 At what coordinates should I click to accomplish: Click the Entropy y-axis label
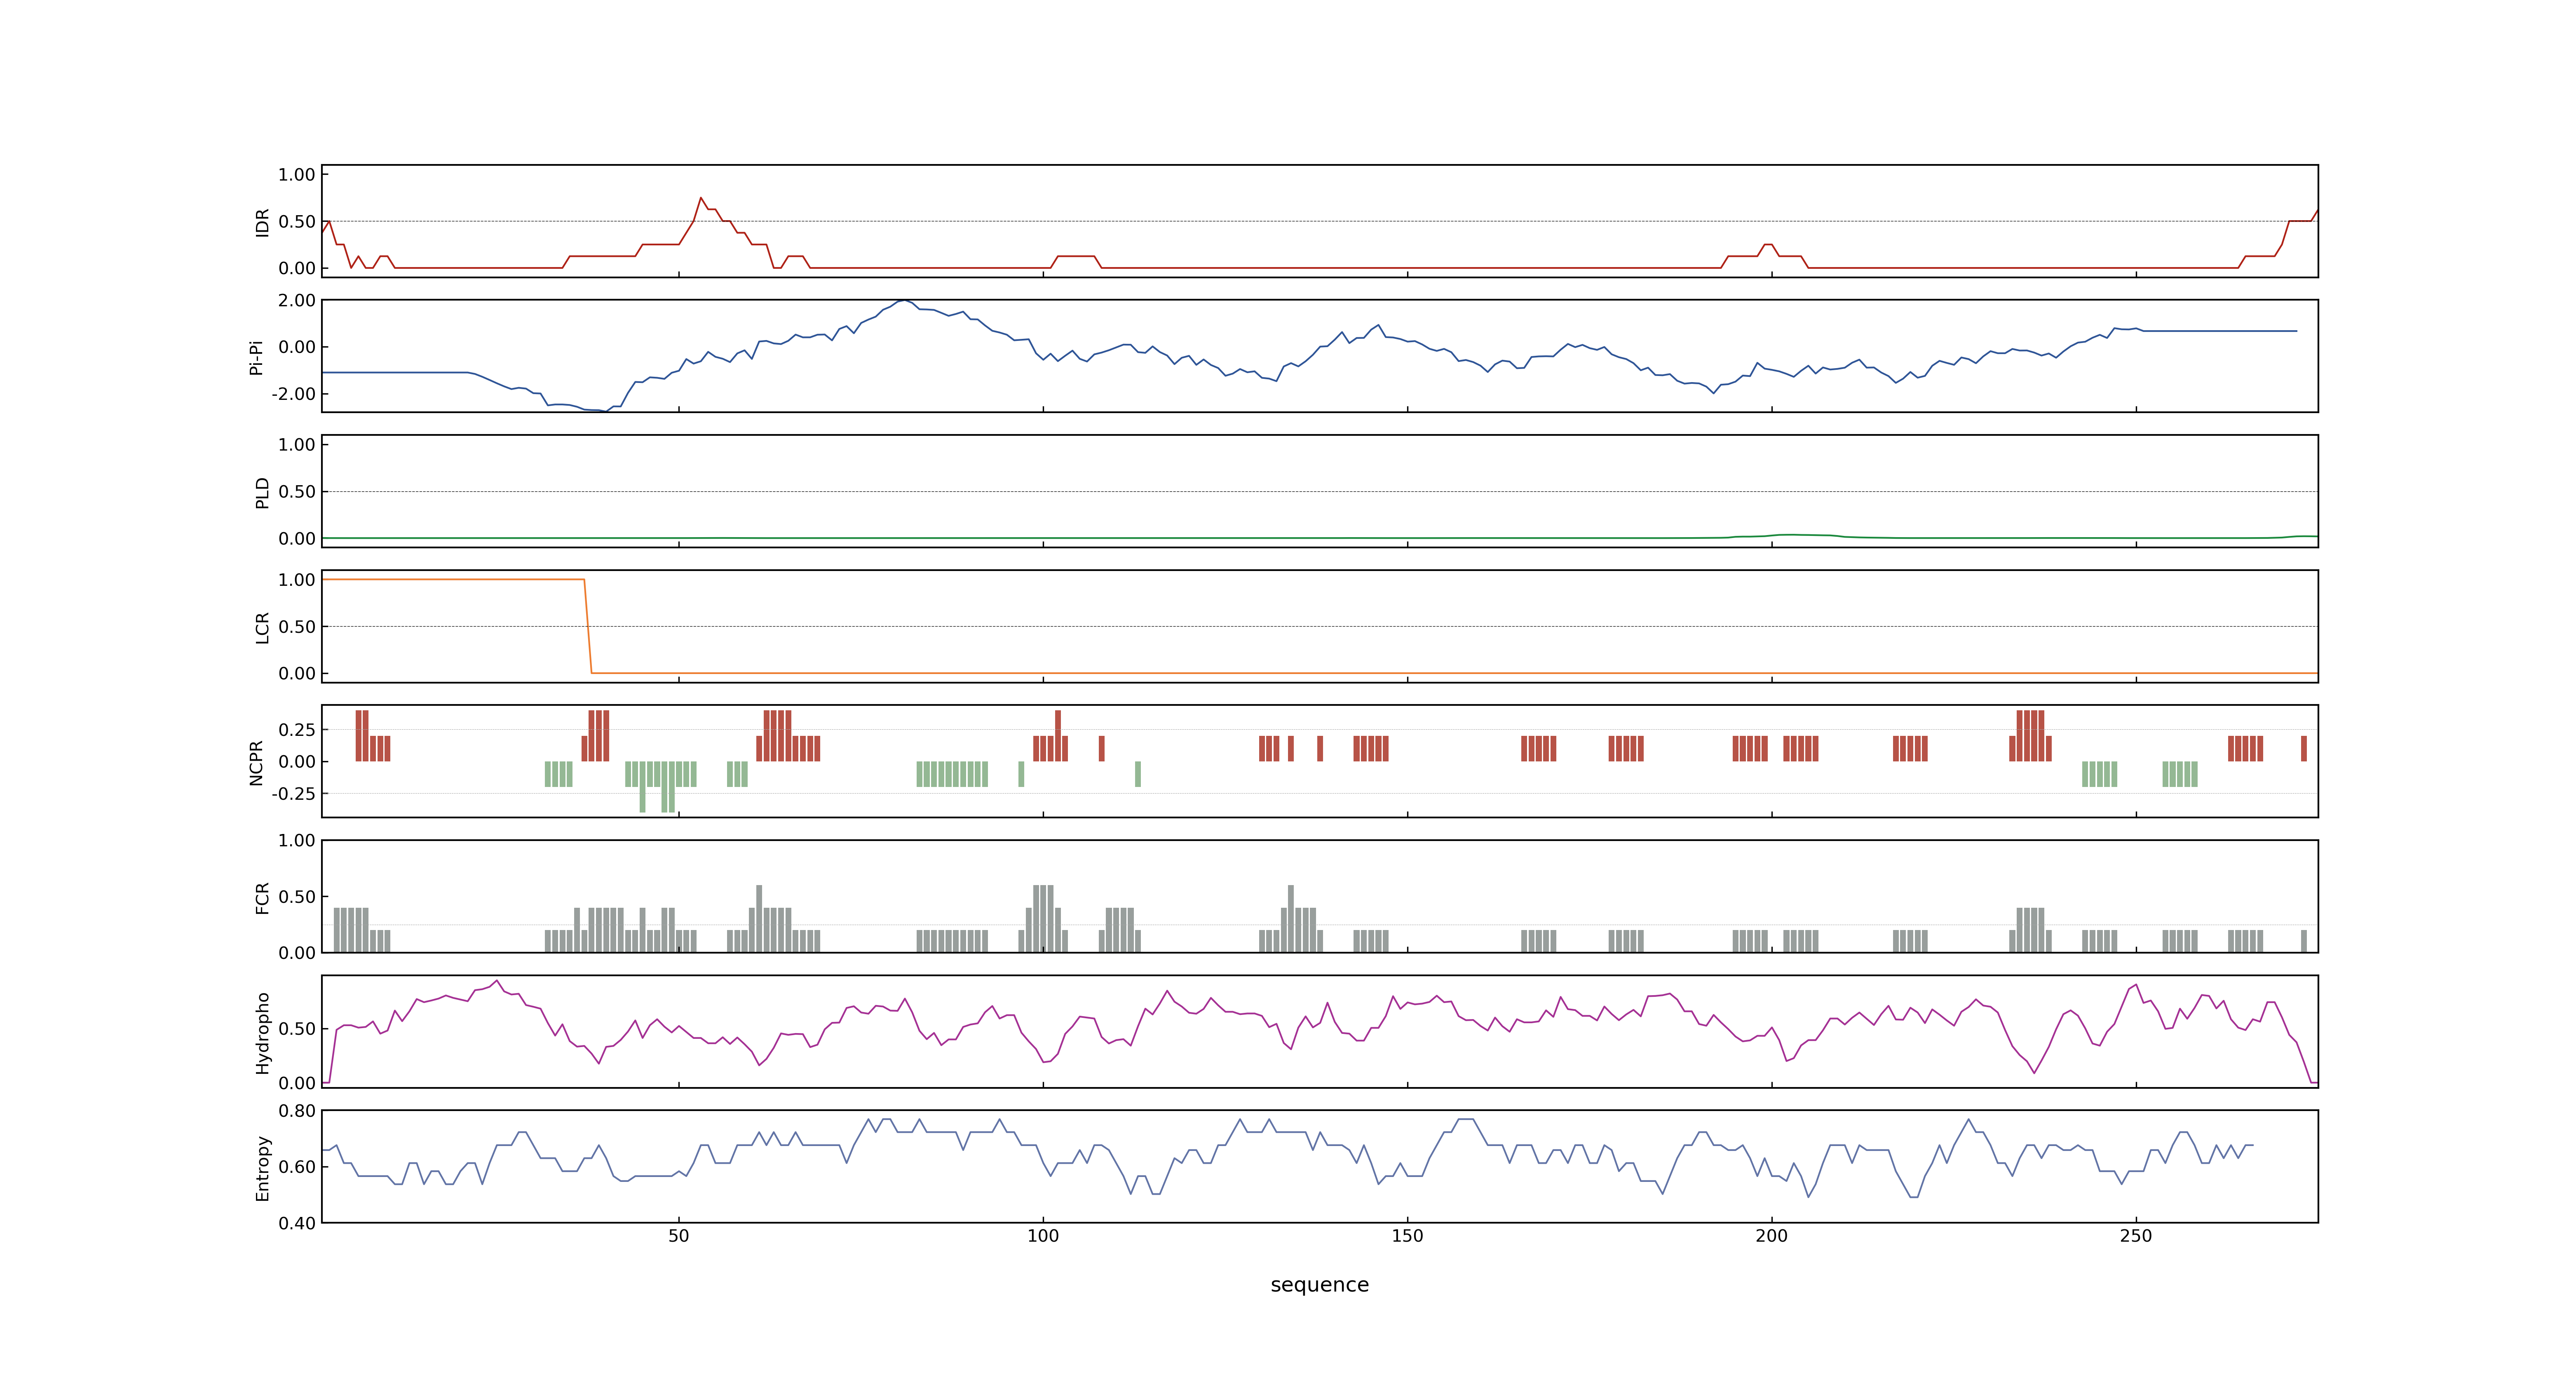coord(262,1167)
